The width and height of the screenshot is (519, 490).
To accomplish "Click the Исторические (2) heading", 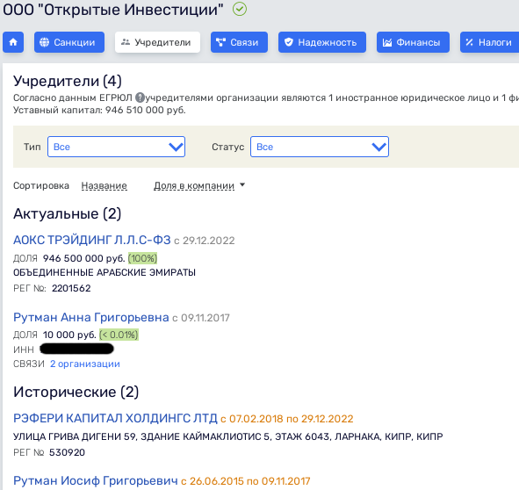I will click(x=76, y=392).
